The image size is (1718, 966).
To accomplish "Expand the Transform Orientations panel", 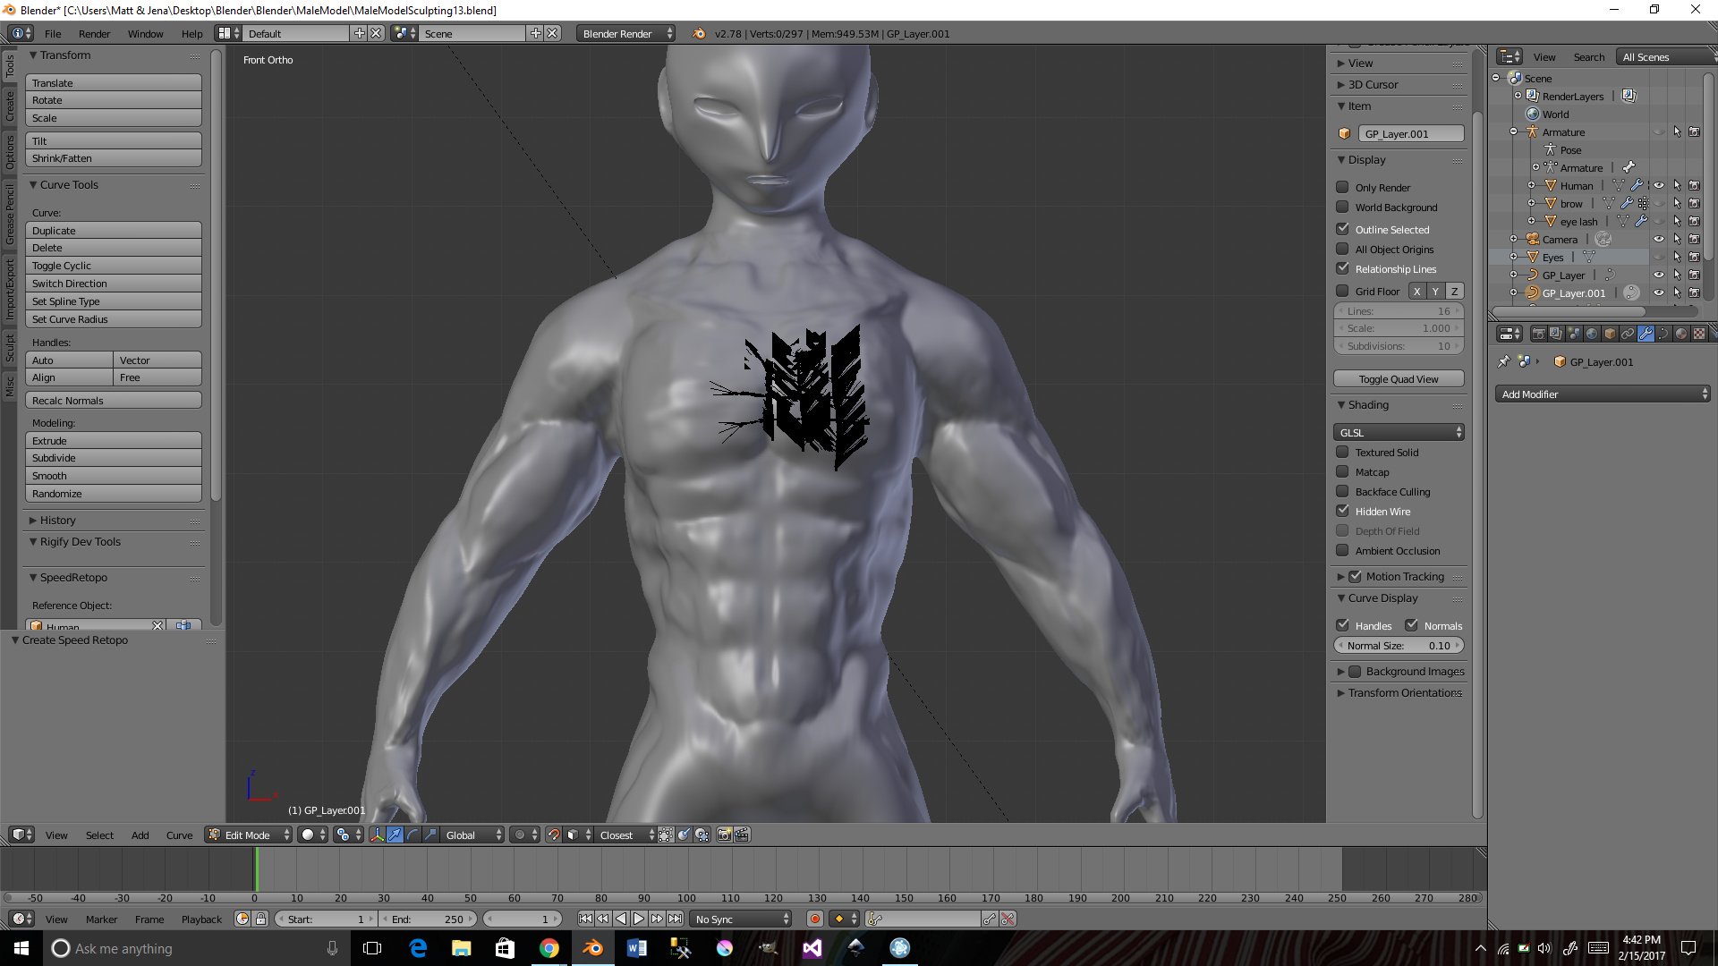I will click(1399, 692).
